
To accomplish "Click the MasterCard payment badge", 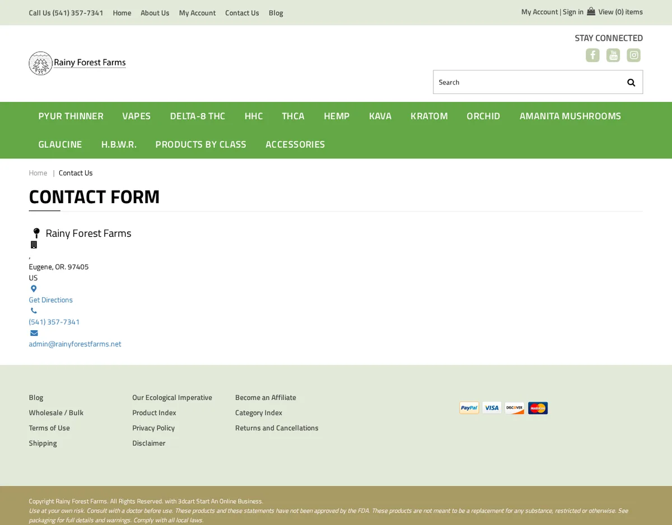I will (x=538, y=408).
